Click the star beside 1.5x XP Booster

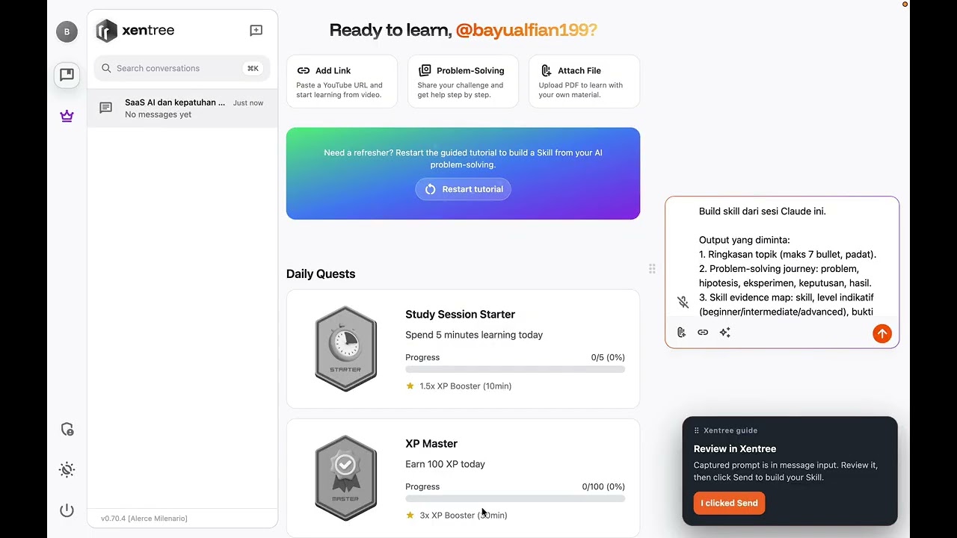pyautogui.click(x=410, y=386)
